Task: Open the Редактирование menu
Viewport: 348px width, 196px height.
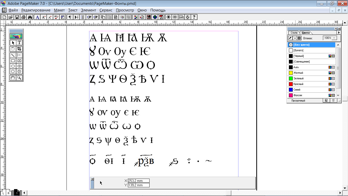Action: click(x=36, y=10)
